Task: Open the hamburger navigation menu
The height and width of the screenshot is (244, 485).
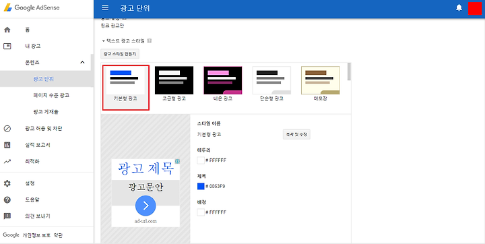Action: 105,7
